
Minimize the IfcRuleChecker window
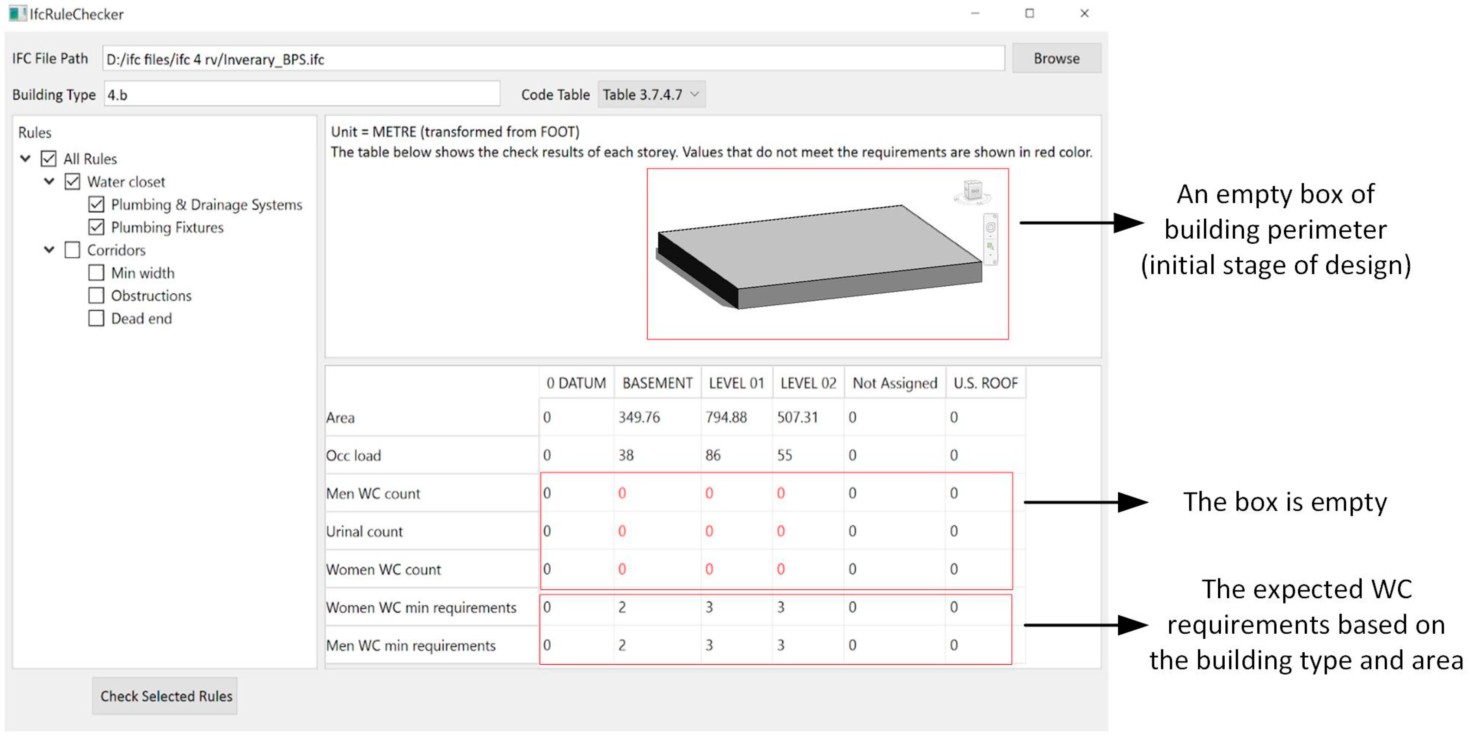[x=975, y=13]
